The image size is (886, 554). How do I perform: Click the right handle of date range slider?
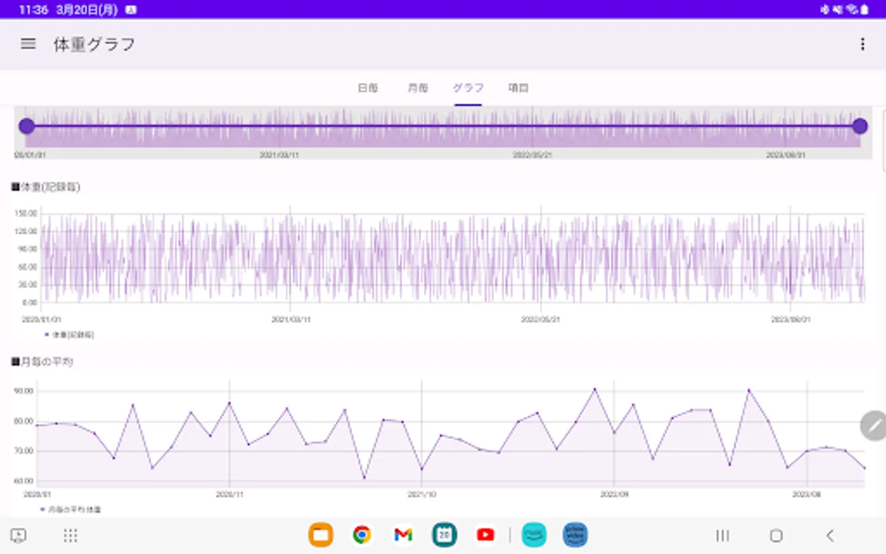tap(860, 126)
